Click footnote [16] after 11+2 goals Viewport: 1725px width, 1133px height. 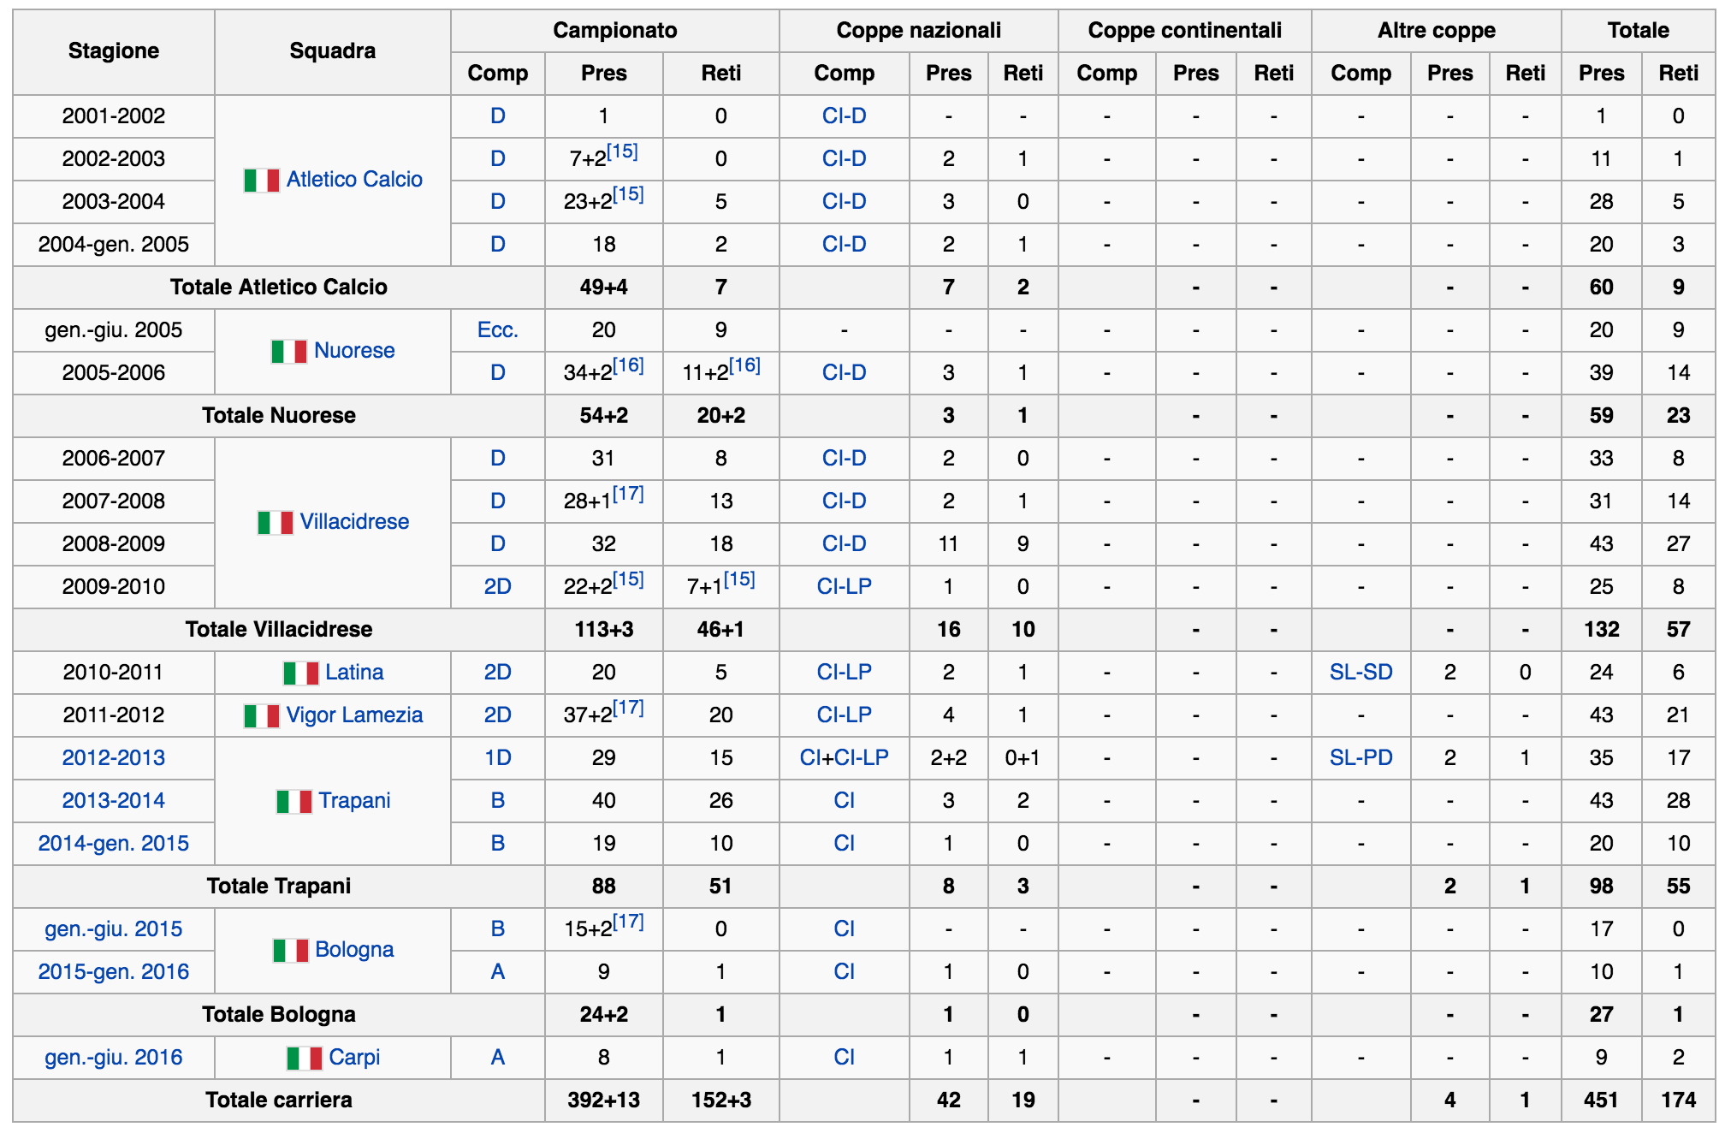tap(744, 365)
